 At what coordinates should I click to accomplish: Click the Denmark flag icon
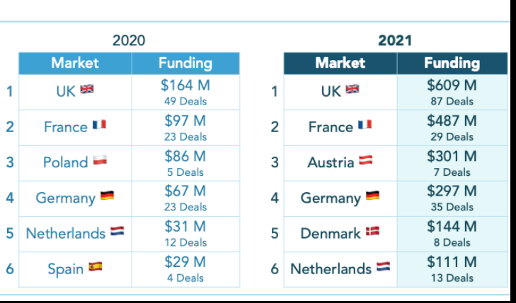(372, 232)
